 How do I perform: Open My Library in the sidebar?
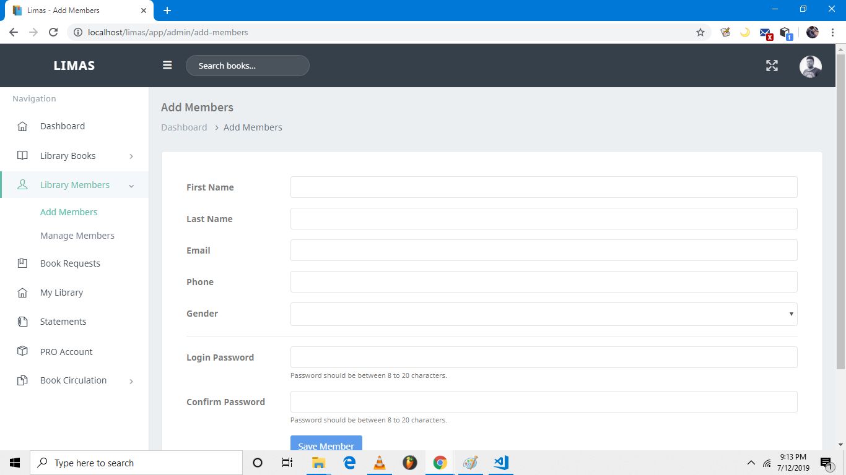click(x=61, y=293)
